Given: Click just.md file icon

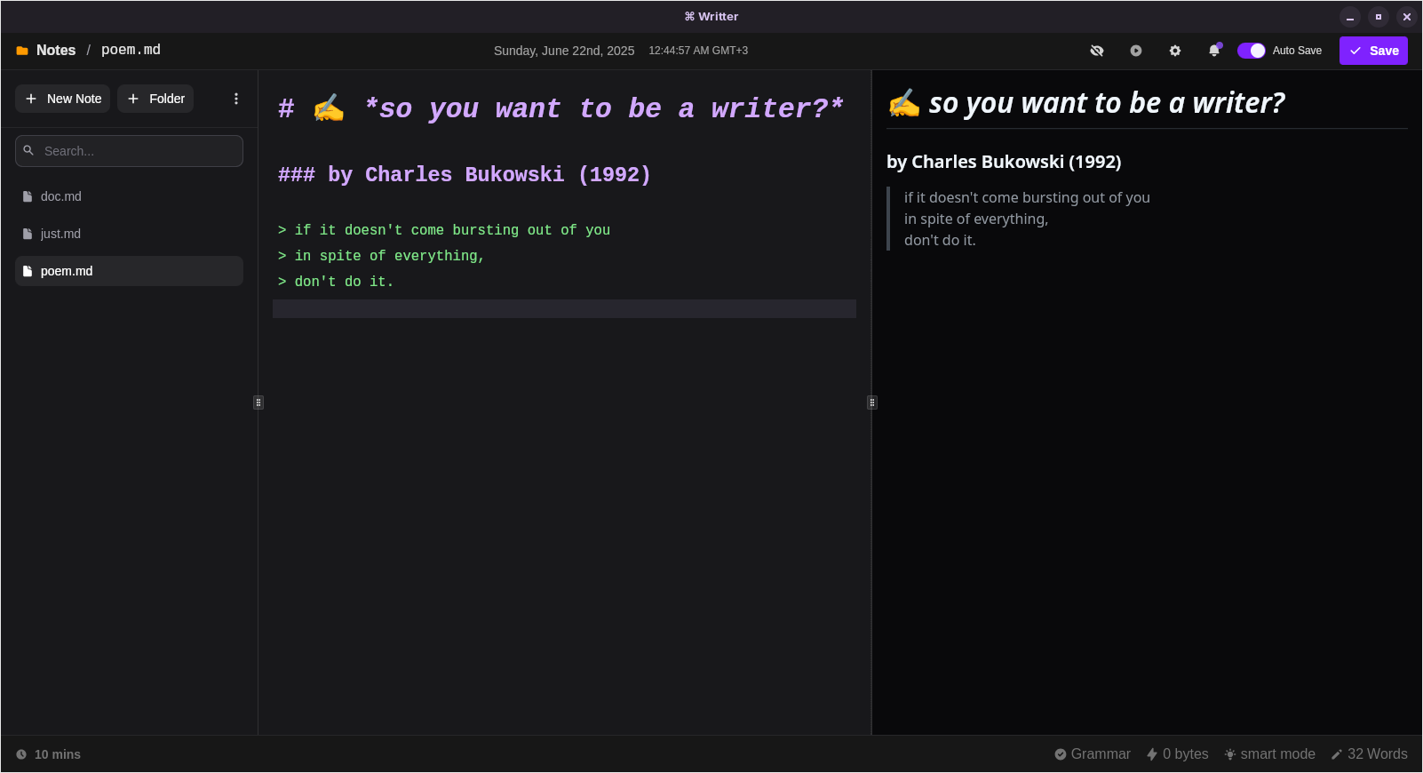Looking at the screenshot, I should pos(28,234).
